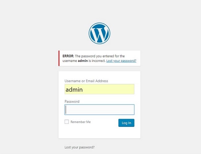Image resolution: width=201 pixels, height=154 pixels.
Task: Click the Username or Email Address label
Action: pos(86,81)
